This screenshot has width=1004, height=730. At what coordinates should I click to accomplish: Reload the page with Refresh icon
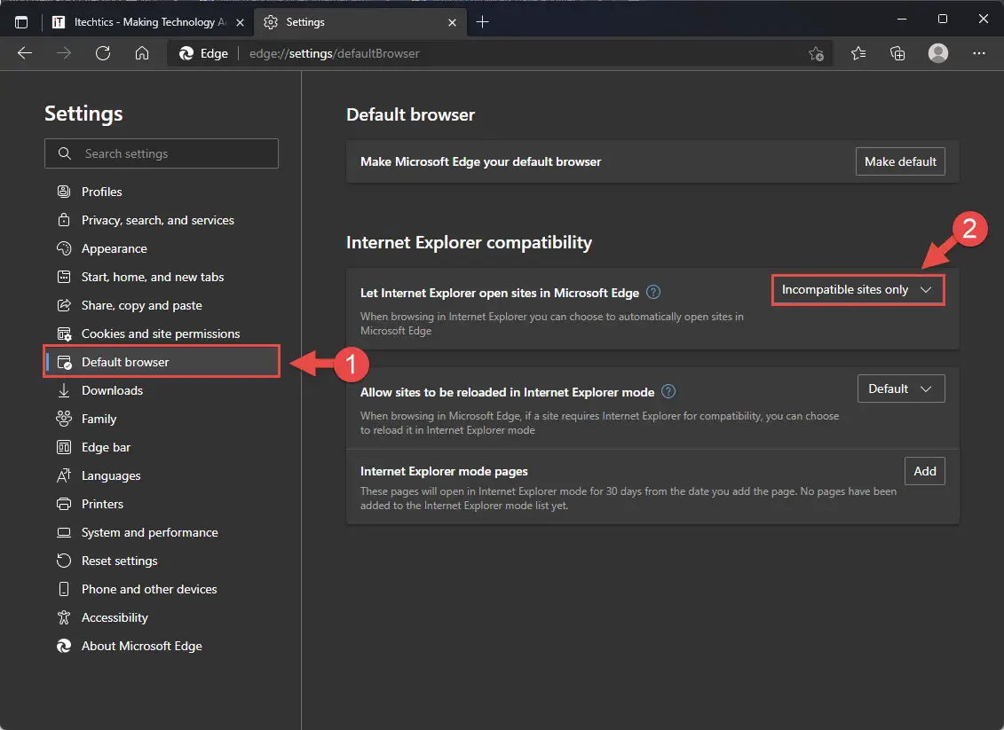click(x=102, y=53)
